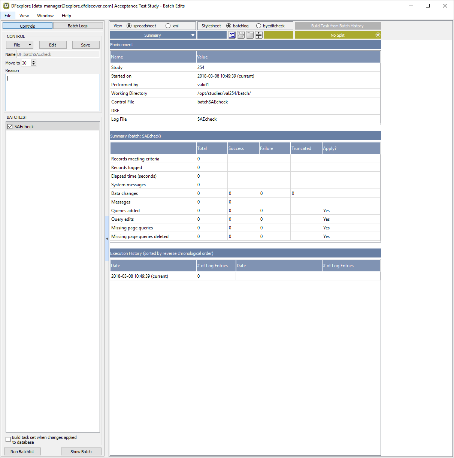The width and height of the screenshot is (454, 458).
Task: Click the Show Batch button
Action: [81, 451]
